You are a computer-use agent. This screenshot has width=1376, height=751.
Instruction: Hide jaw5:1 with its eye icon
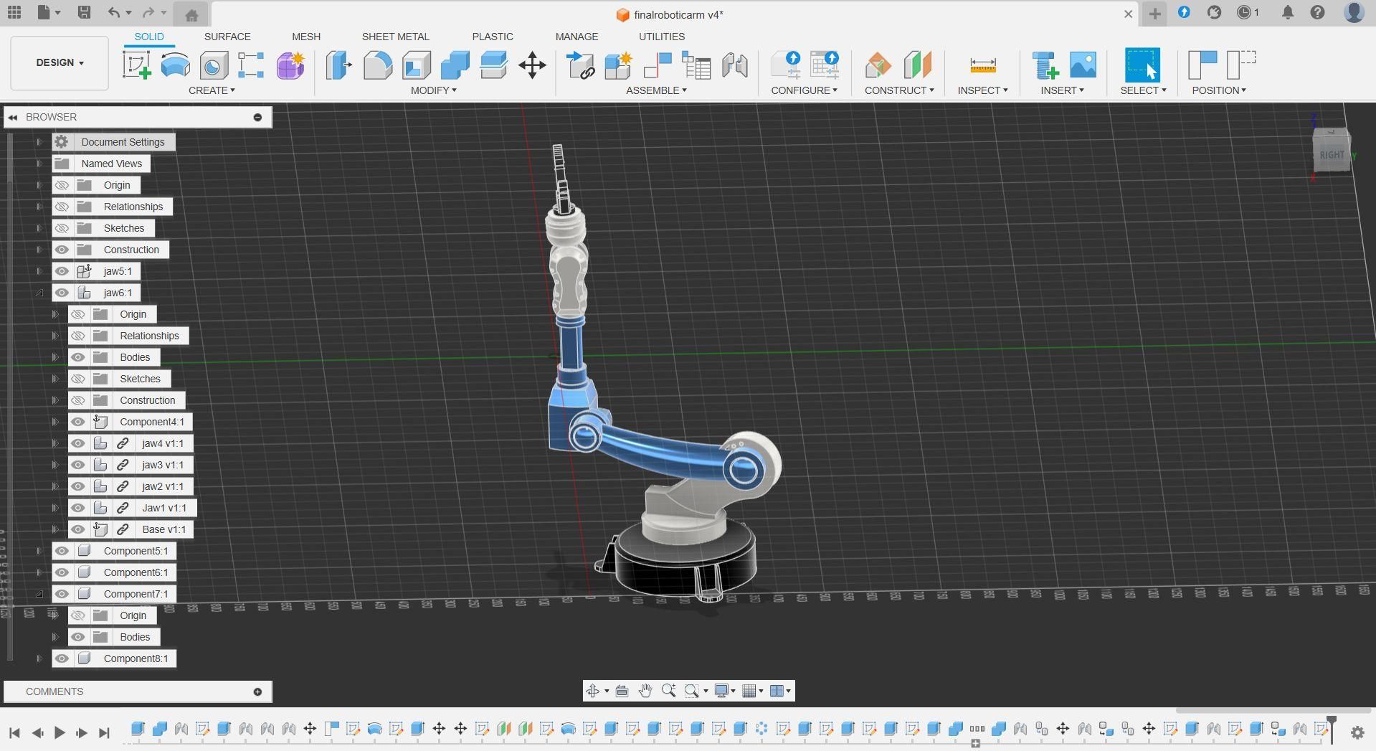[62, 271]
